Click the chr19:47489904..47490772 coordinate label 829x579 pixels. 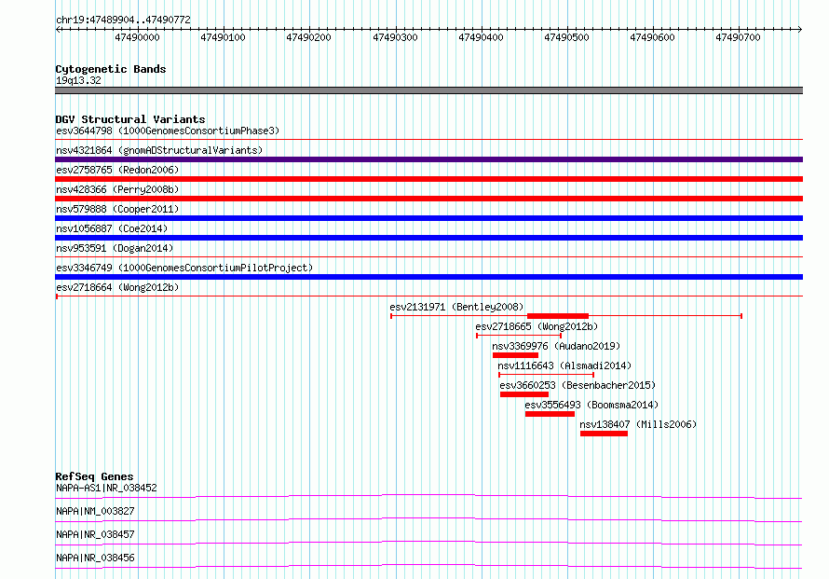(x=123, y=20)
